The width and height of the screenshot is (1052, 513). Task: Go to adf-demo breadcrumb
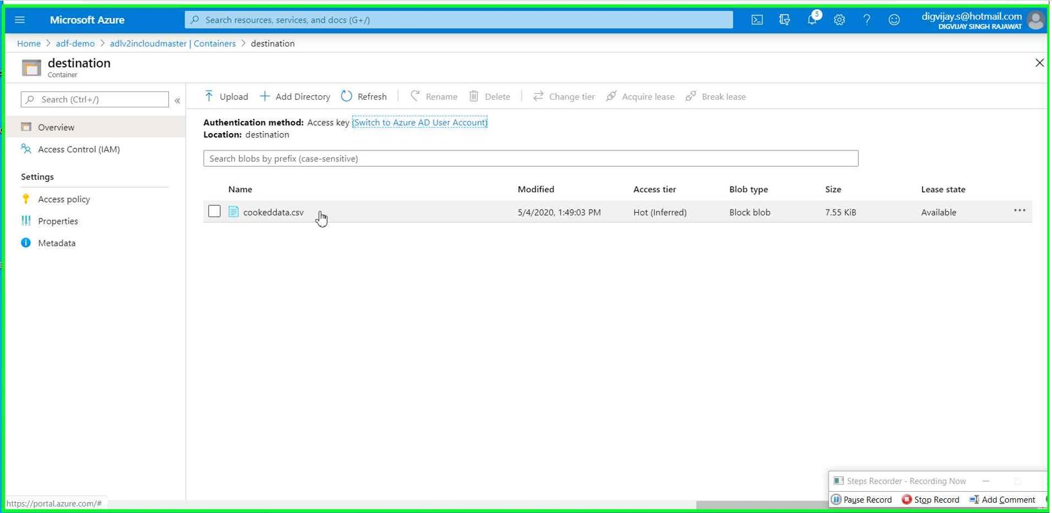(75, 44)
